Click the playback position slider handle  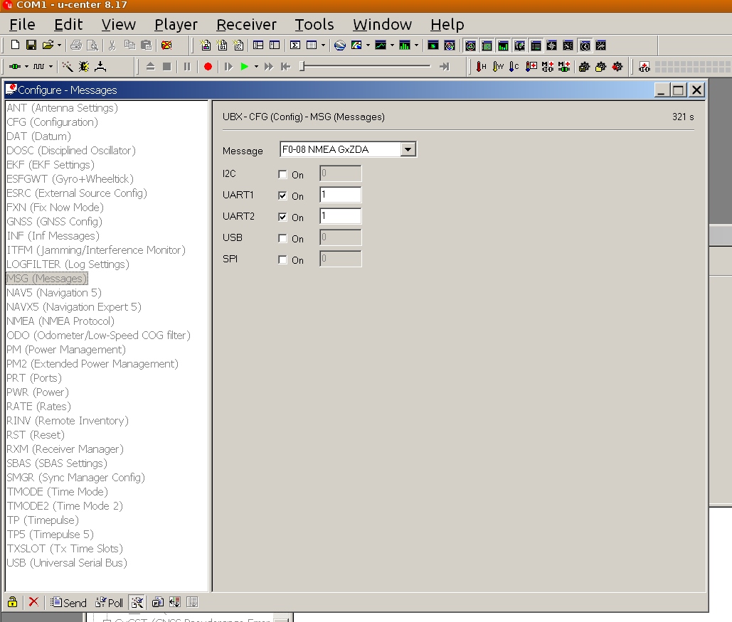(x=302, y=67)
